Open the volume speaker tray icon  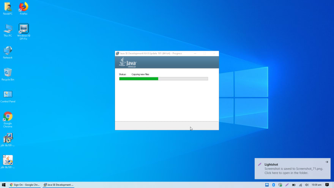[x=307, y=185]
